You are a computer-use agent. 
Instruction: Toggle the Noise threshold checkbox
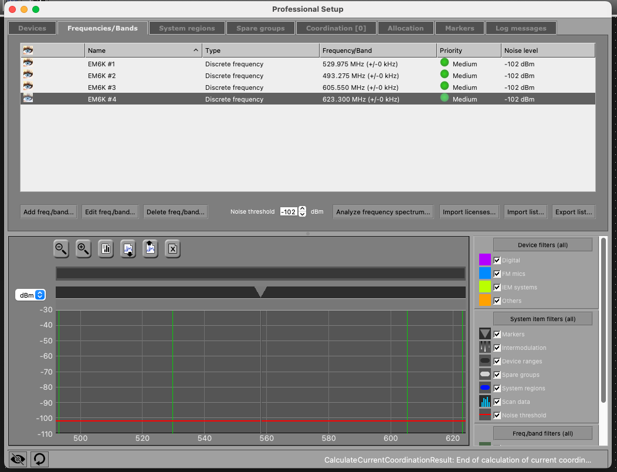pyautogui.click(x=497, y=415)
